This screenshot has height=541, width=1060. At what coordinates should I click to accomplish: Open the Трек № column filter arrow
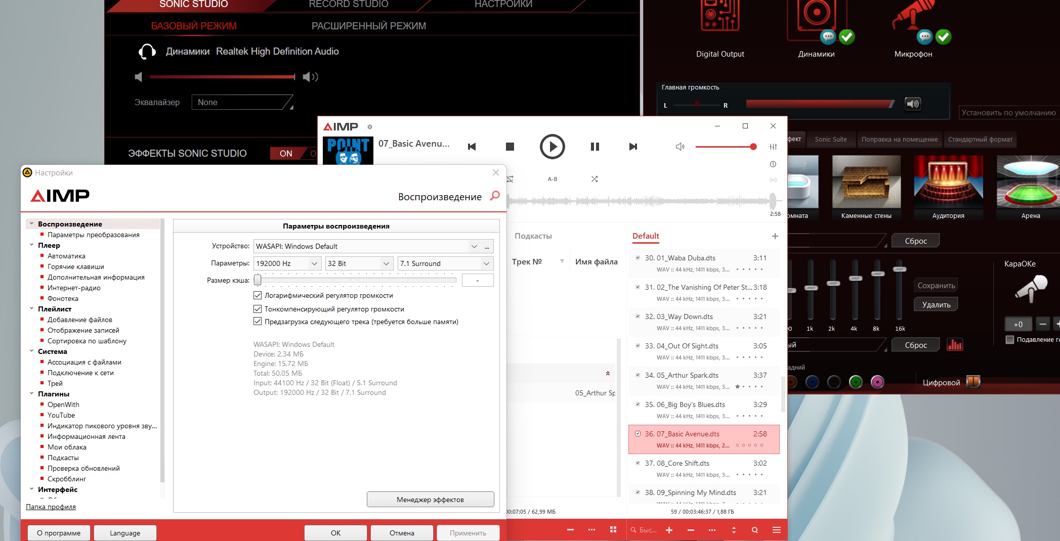[x=562, y=261]
